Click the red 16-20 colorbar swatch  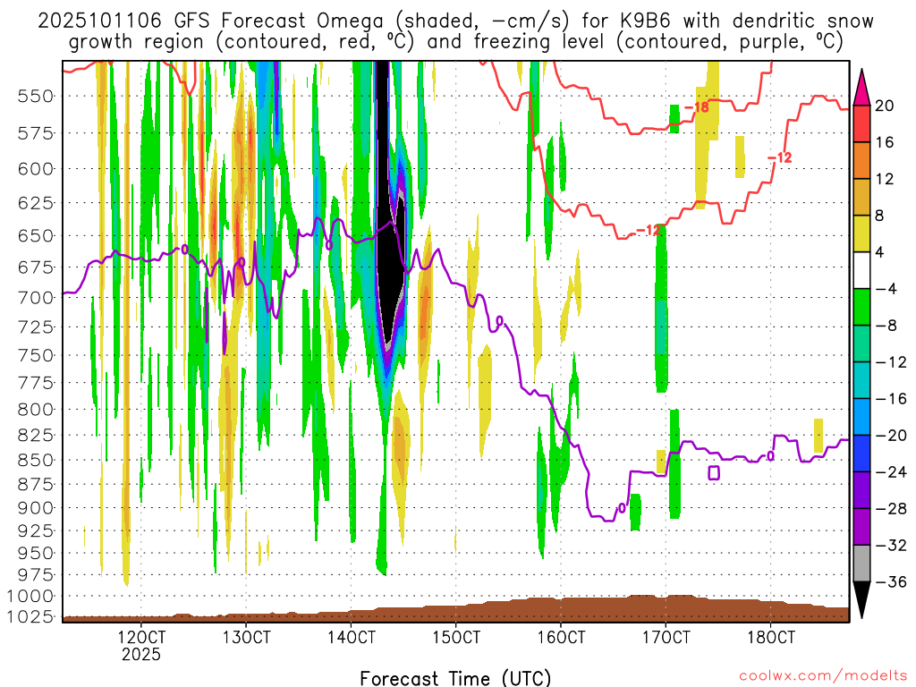861,123
